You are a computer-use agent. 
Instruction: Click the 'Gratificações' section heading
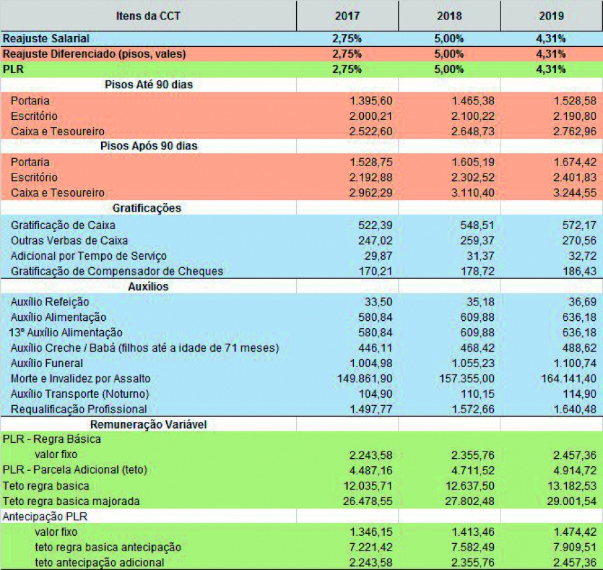147,208
